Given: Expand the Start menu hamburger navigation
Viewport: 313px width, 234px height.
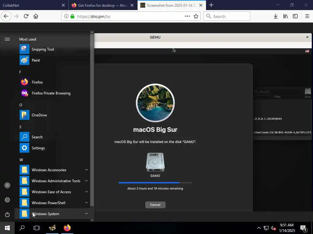Looking at the screenshot, I should [7, 39].
